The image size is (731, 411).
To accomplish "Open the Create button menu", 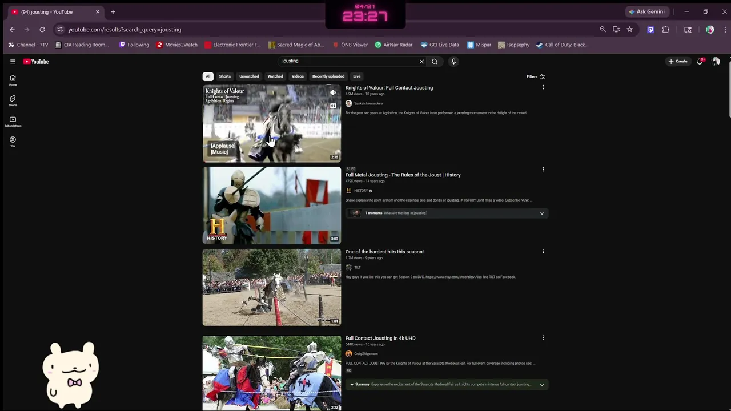I will pyautogui.click(x=678, y=61).
